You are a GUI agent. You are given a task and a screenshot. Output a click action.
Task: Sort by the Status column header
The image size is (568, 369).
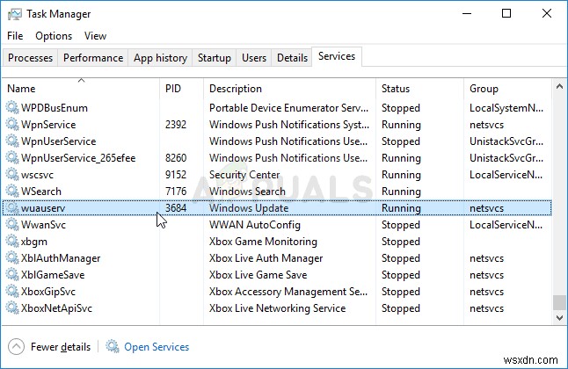(395, 89)
